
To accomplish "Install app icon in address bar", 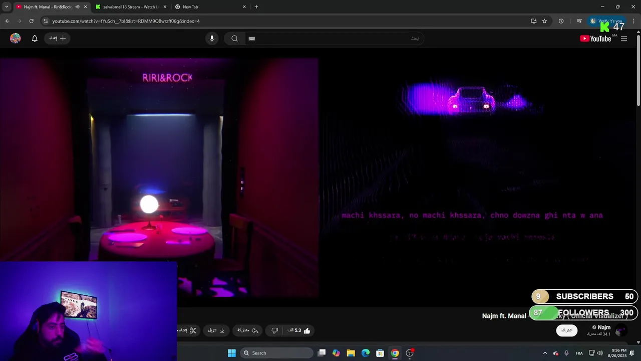I will [x=534, y=21].
